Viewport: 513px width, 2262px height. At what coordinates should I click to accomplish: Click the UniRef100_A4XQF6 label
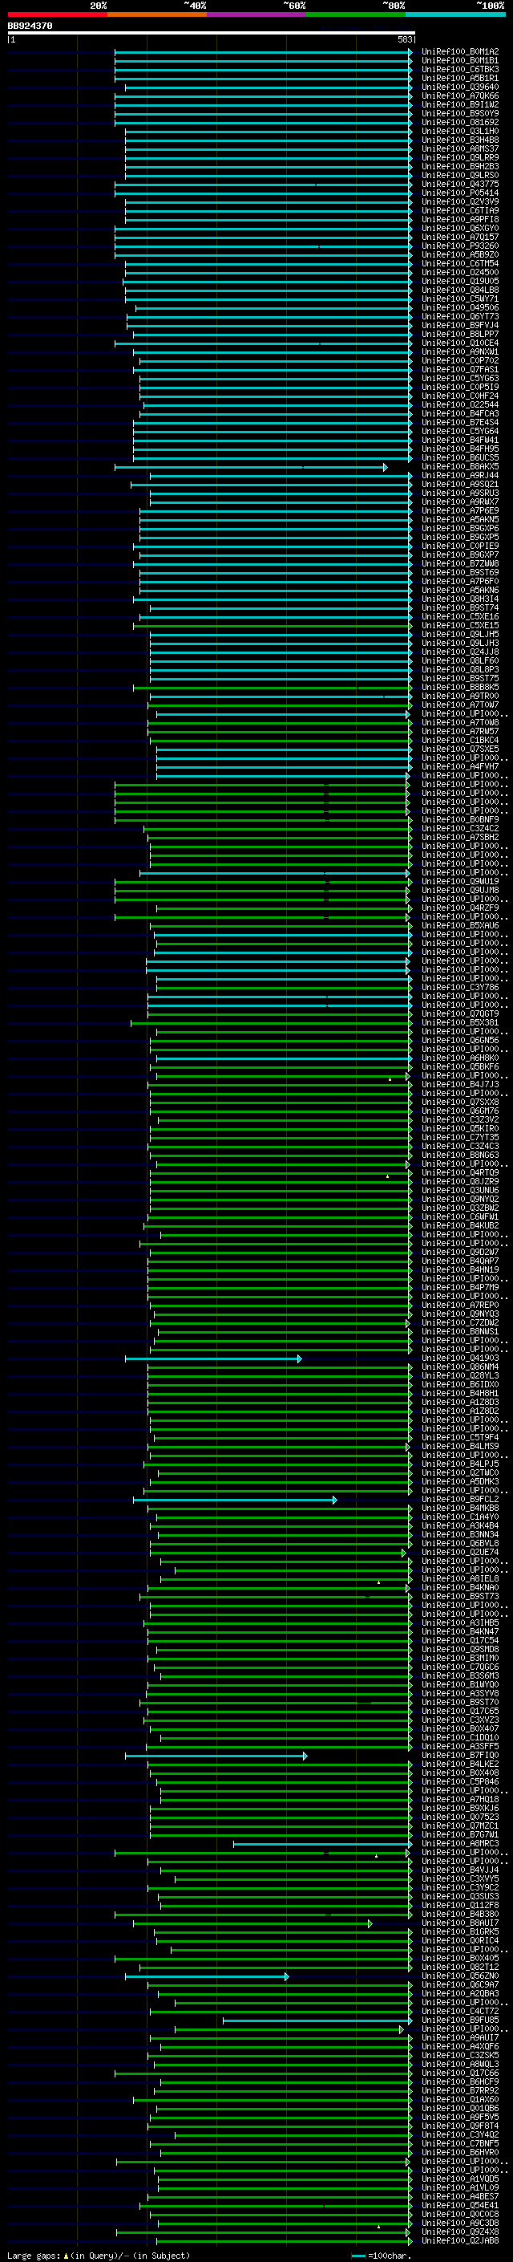click(459, 2047)
